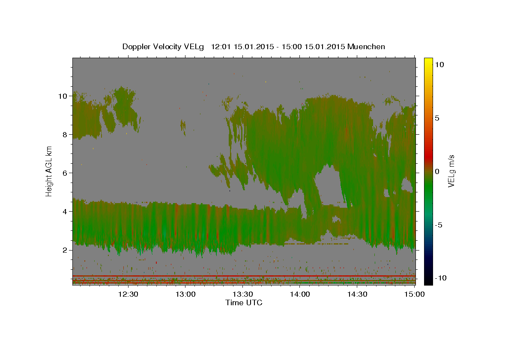Screen dimensions: 514x342
Task: Click the location label 'Muenchen' in the title
Action: (x=366, y=47)
